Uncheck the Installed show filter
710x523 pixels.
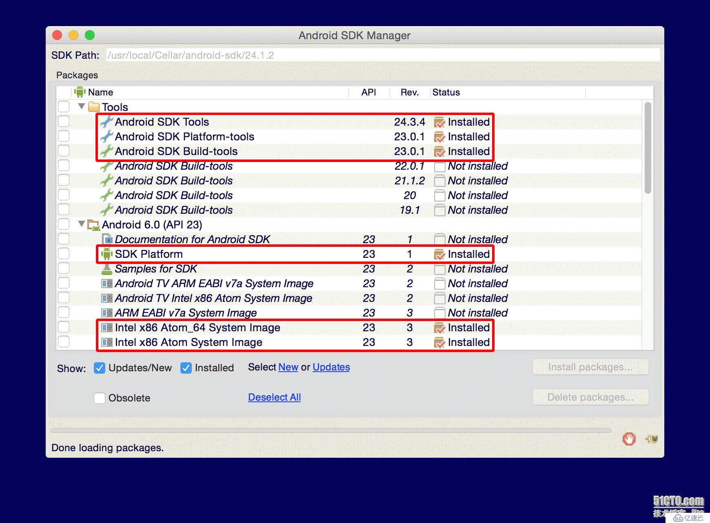click(186, 368)
